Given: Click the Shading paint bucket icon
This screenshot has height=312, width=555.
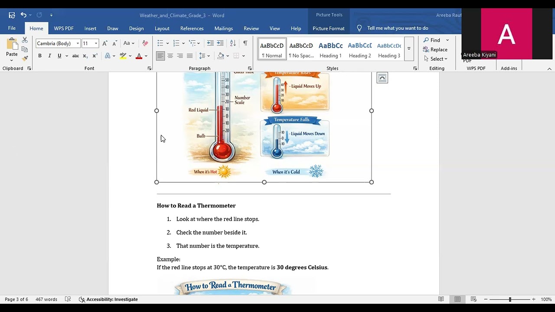Looking at the screenshot, I should coord(221,56).
